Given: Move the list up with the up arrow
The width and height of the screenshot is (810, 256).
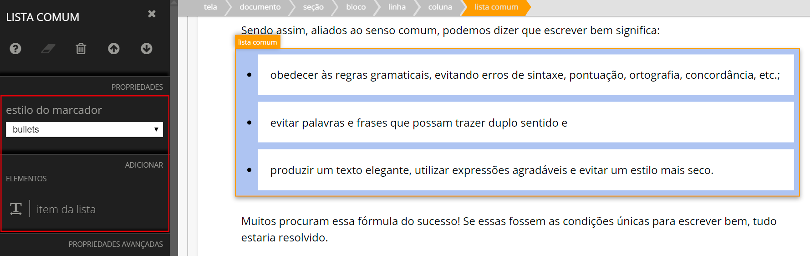Looking at the screenshot, I should (114, 48).
